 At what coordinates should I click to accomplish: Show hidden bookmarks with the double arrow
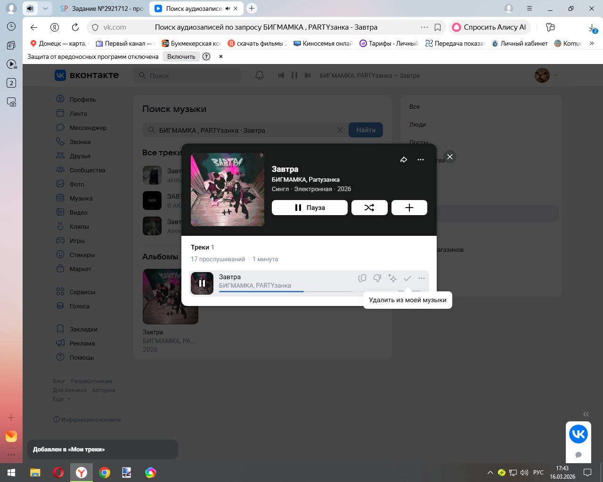(592, 43)
